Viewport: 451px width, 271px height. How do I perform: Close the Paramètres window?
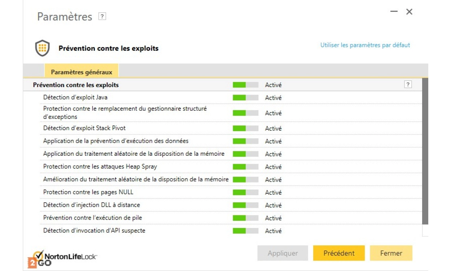coord(409,12)
